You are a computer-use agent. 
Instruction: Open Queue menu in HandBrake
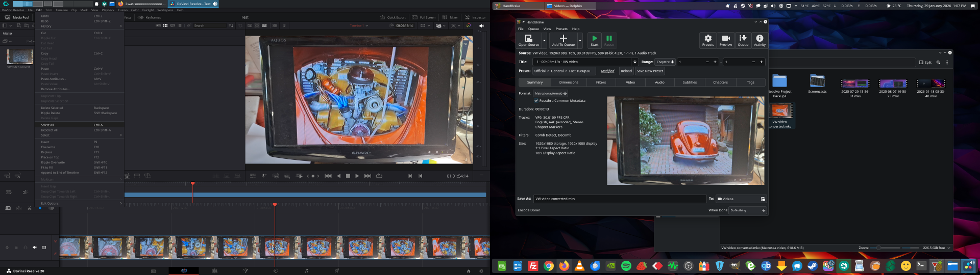[533, 29]
